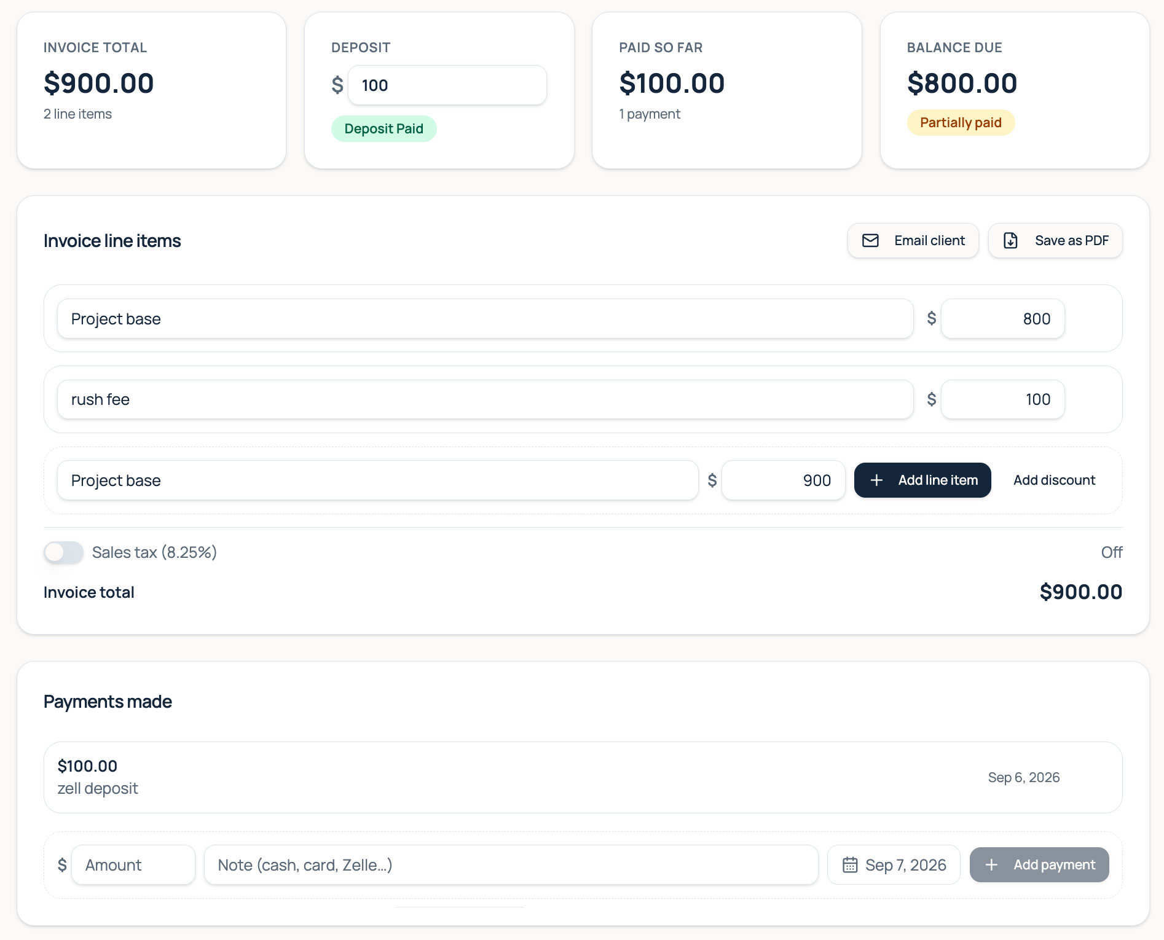The width and height of the screenshot is (1164, 940).
Task: Click the $900.00 value in Invoice Total card
Action: point(99,83)
